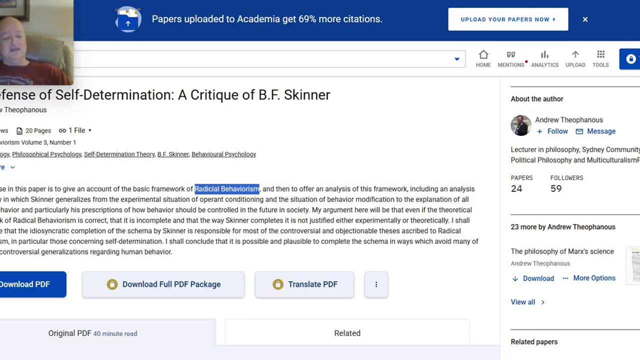Open the search bar dropdown arrow

point(456,59)
